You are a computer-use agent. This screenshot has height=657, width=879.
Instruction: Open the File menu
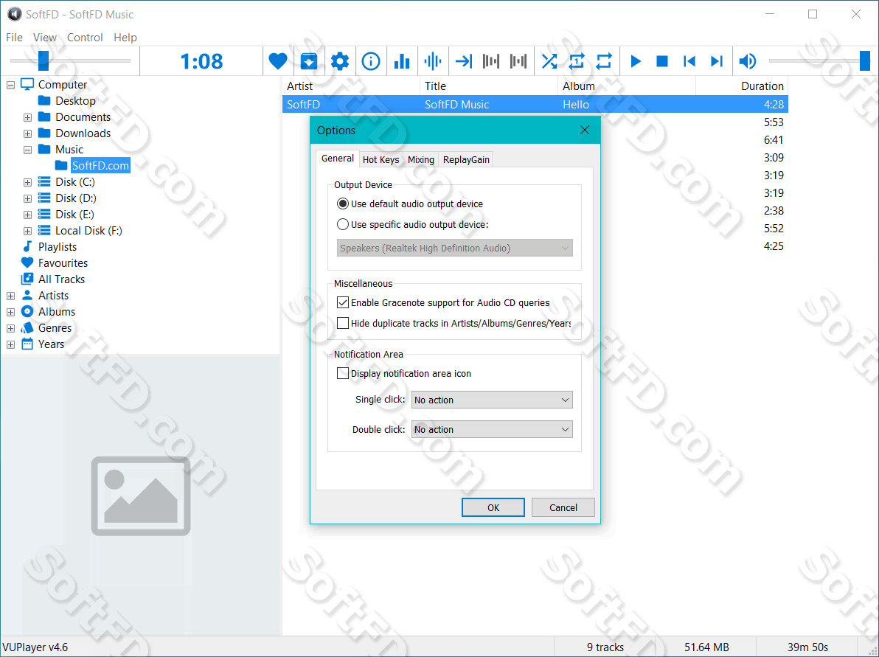(x=14, y=37)
